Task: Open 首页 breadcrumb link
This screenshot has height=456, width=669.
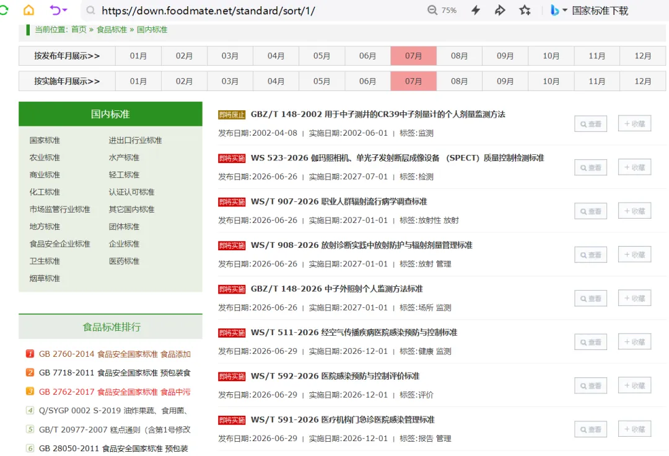Action: pyautogui.click(x=79, y=30)
